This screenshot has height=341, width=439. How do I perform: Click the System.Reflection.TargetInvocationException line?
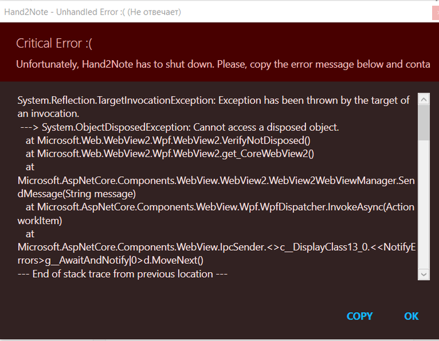tap(213, 100)
